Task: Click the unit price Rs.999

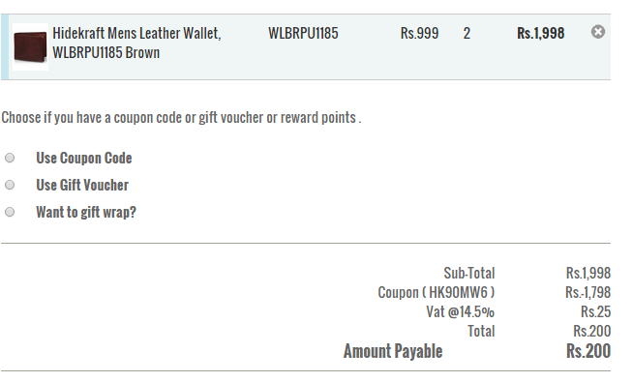Action: tap(419, 33)
